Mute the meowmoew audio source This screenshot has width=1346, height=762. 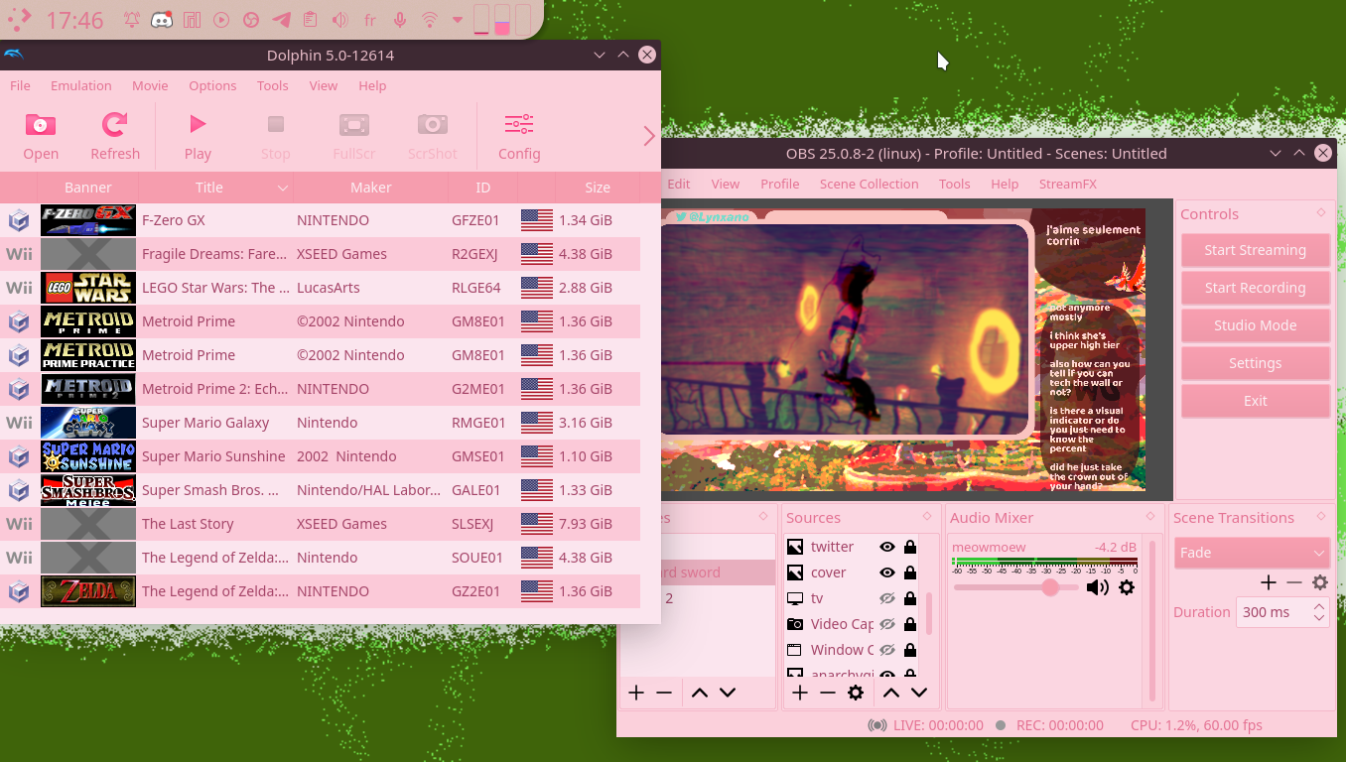point(1097,587)
